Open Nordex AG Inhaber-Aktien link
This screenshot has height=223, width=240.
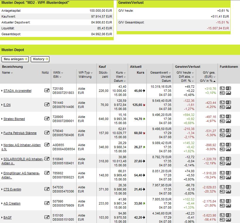coord(21,147)
